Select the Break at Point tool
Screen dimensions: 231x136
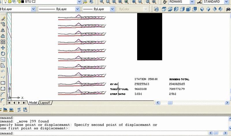[3, 83]
